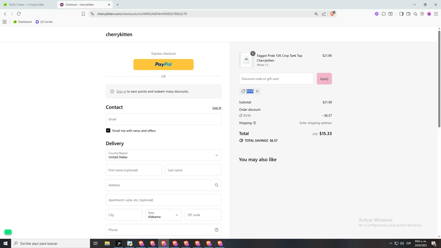Open the Windows Start menu
The width and height of the screenshot is (441, 248).
click(x=5, y=243)
